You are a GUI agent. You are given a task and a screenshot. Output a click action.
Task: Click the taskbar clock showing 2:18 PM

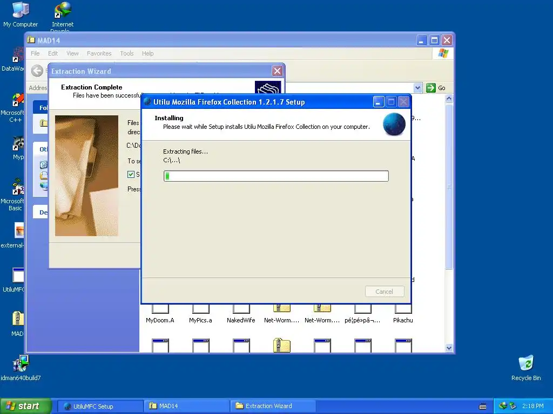(x=532, y=406)
